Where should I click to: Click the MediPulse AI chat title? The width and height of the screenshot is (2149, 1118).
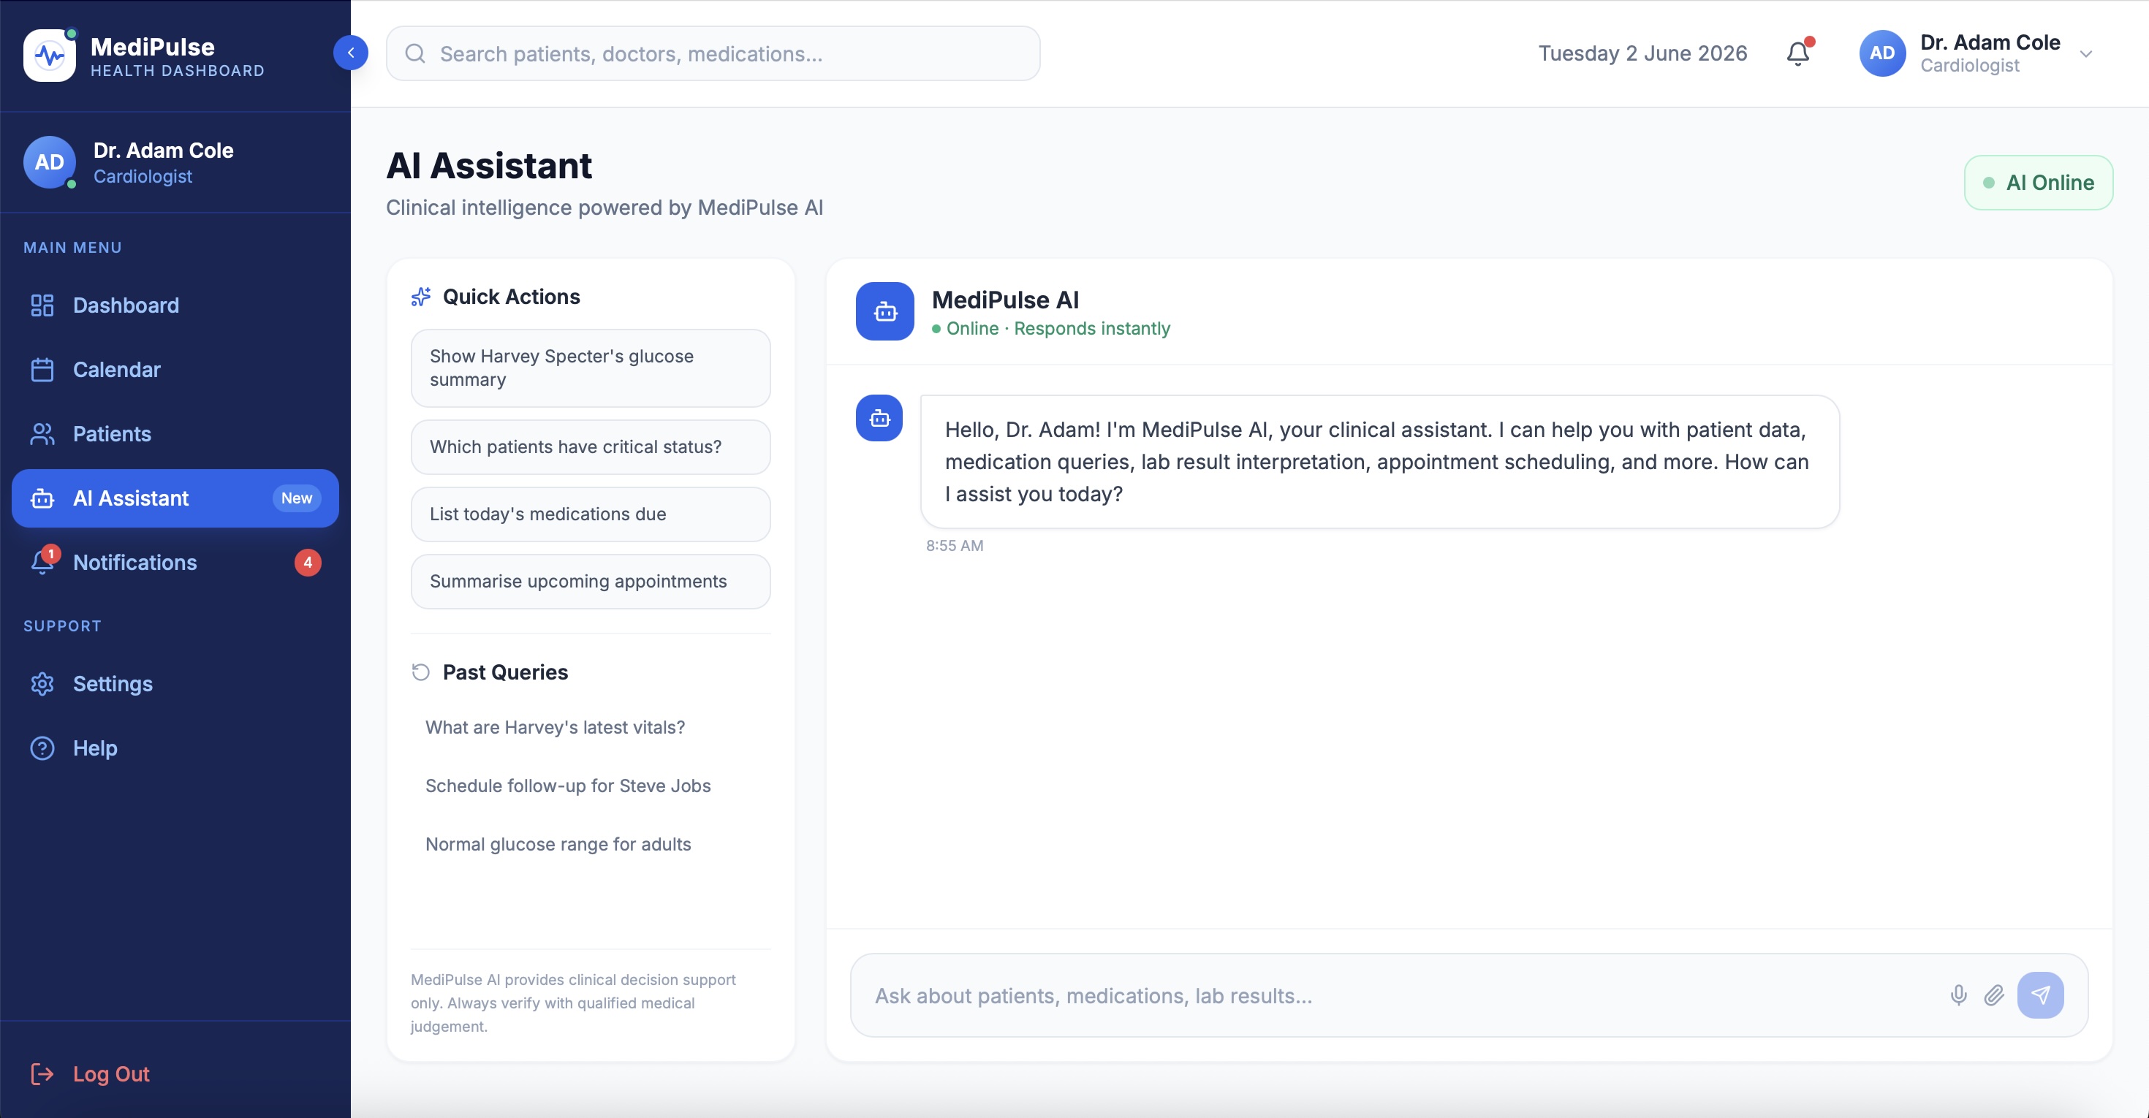(x=1004, y=300)
